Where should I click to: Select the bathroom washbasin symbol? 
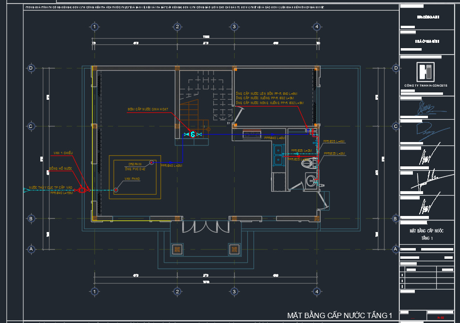(x=311, y=179)
